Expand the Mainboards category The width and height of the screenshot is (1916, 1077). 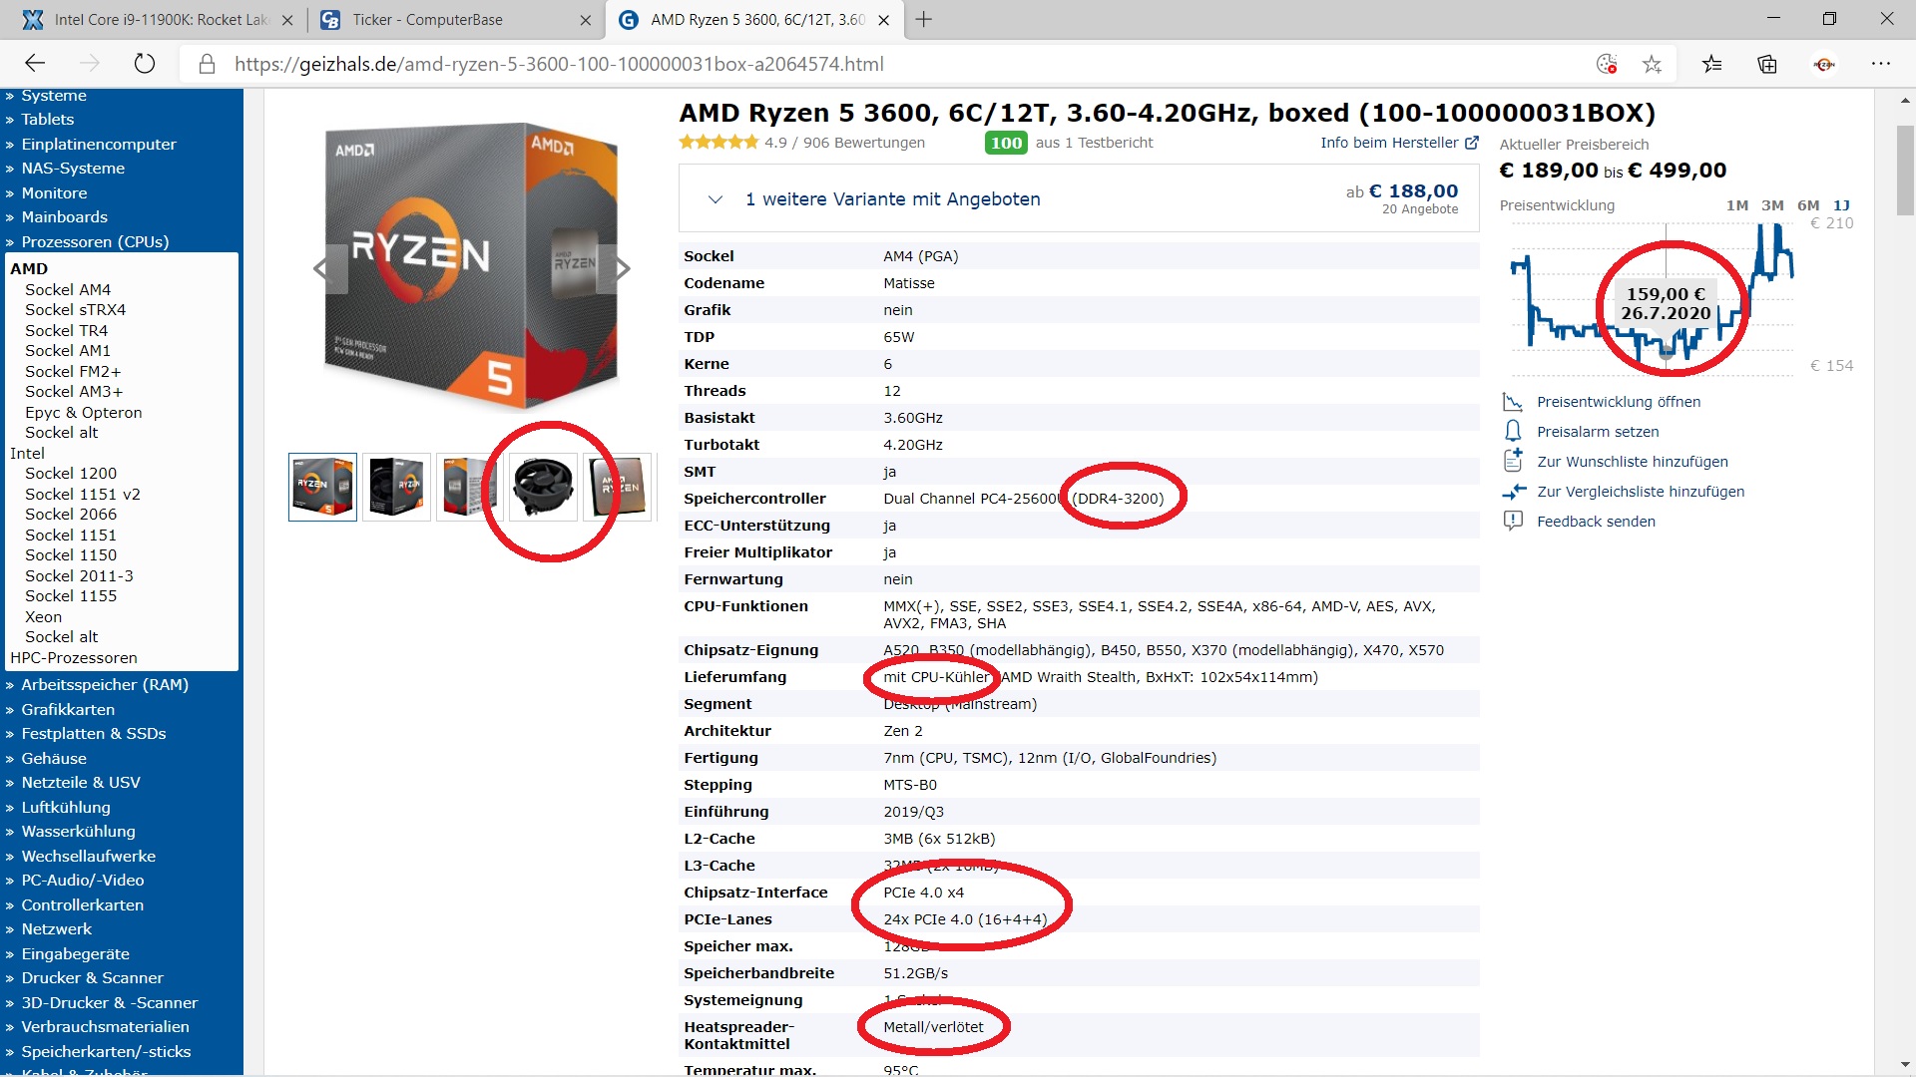pos(64,216)
